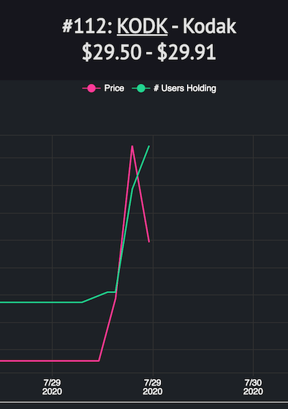This screenshot has width=288, height=409.
Task: Toggle the Price legend series
Action: (103, 88)
